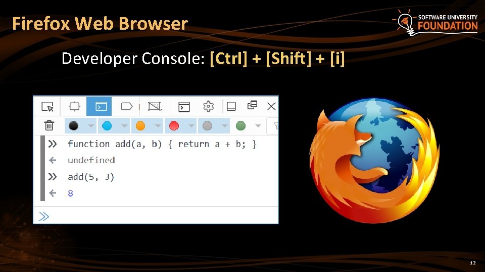
Task: Toggle the split console icon
Action: tap(184, 107)
